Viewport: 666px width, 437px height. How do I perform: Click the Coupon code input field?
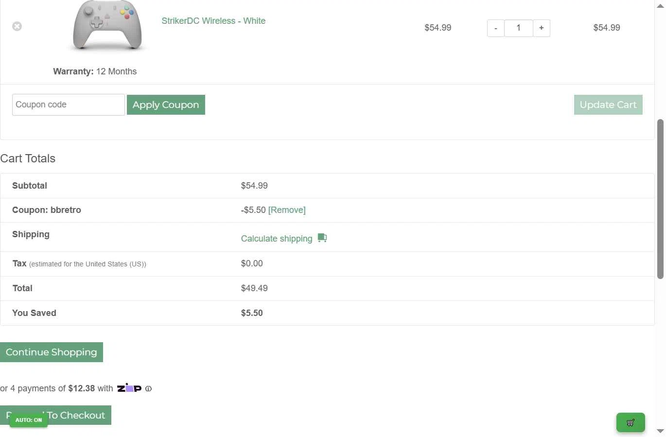click(x=69, y=105)
